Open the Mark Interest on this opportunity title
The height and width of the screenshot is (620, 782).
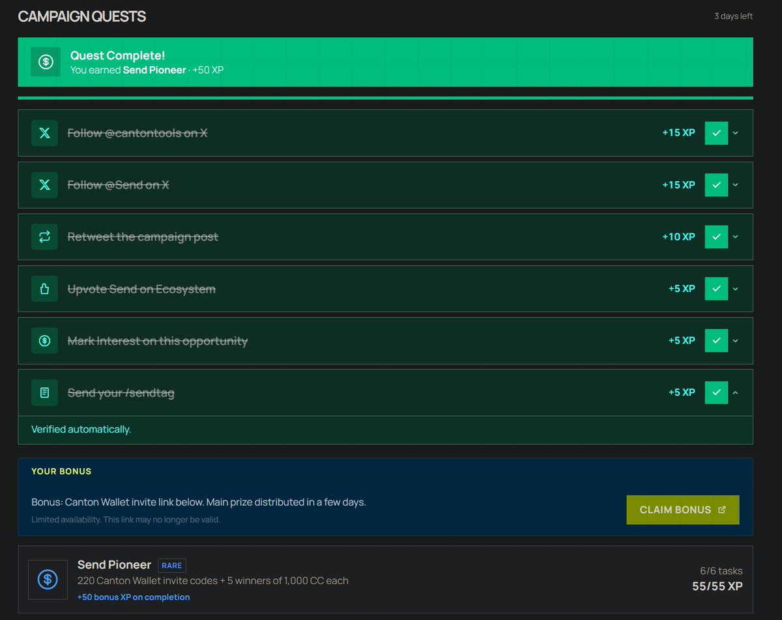[x=158, y=340]
